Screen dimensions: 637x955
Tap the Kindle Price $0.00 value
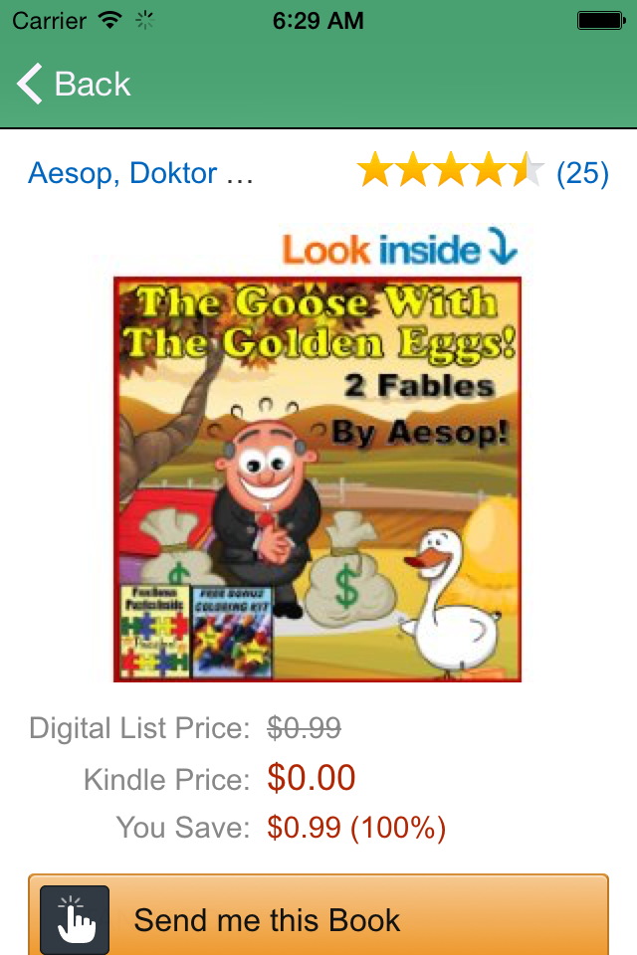click(312, 778)
